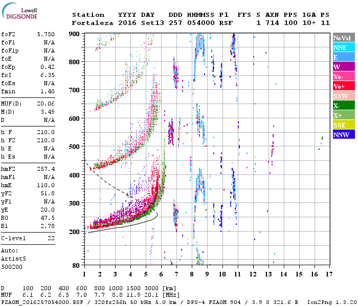The image size is (358, 306).
Task: Click the Artist5 auto-scaling label
Action: point(13,259)
